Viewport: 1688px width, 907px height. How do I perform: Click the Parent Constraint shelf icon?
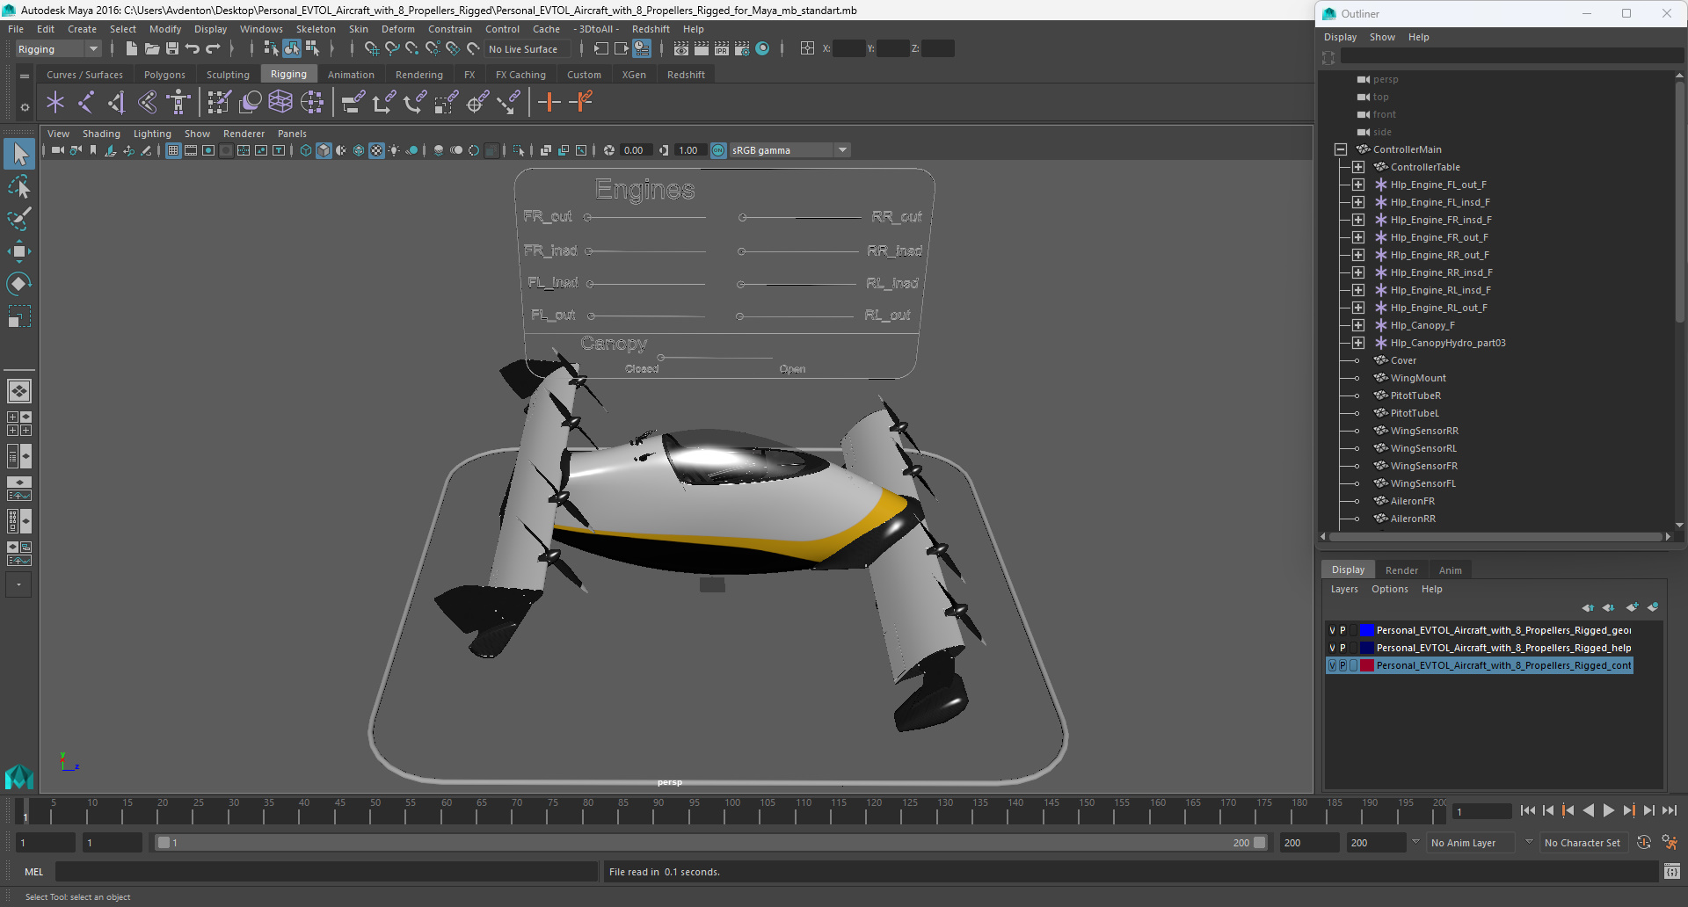(x=353, y=102)
